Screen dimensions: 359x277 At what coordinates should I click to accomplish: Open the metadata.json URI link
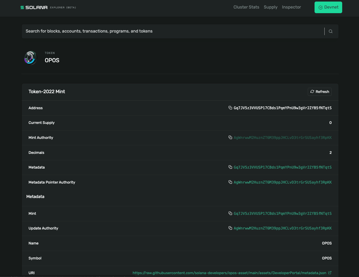point(229,273)
